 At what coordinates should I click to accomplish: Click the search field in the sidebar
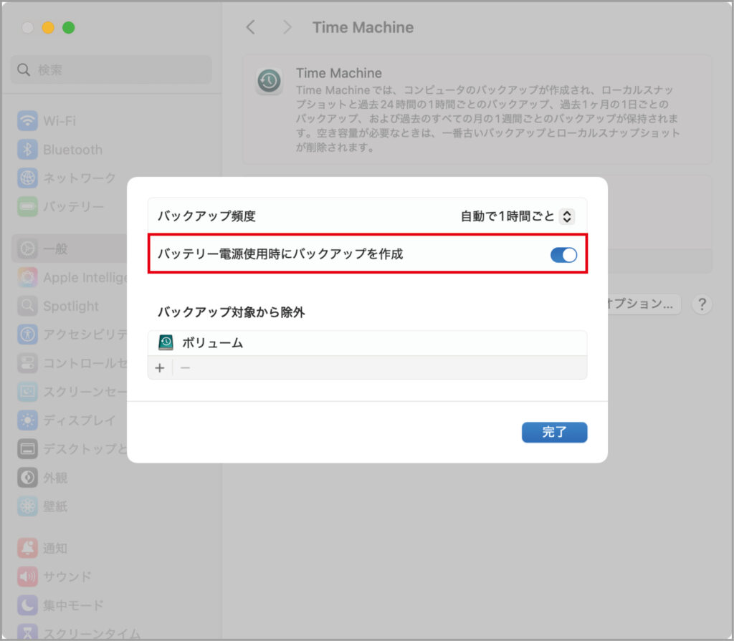111,69
